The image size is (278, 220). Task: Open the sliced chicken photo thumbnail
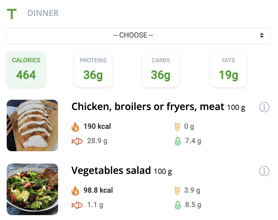(x=32, y=125)
